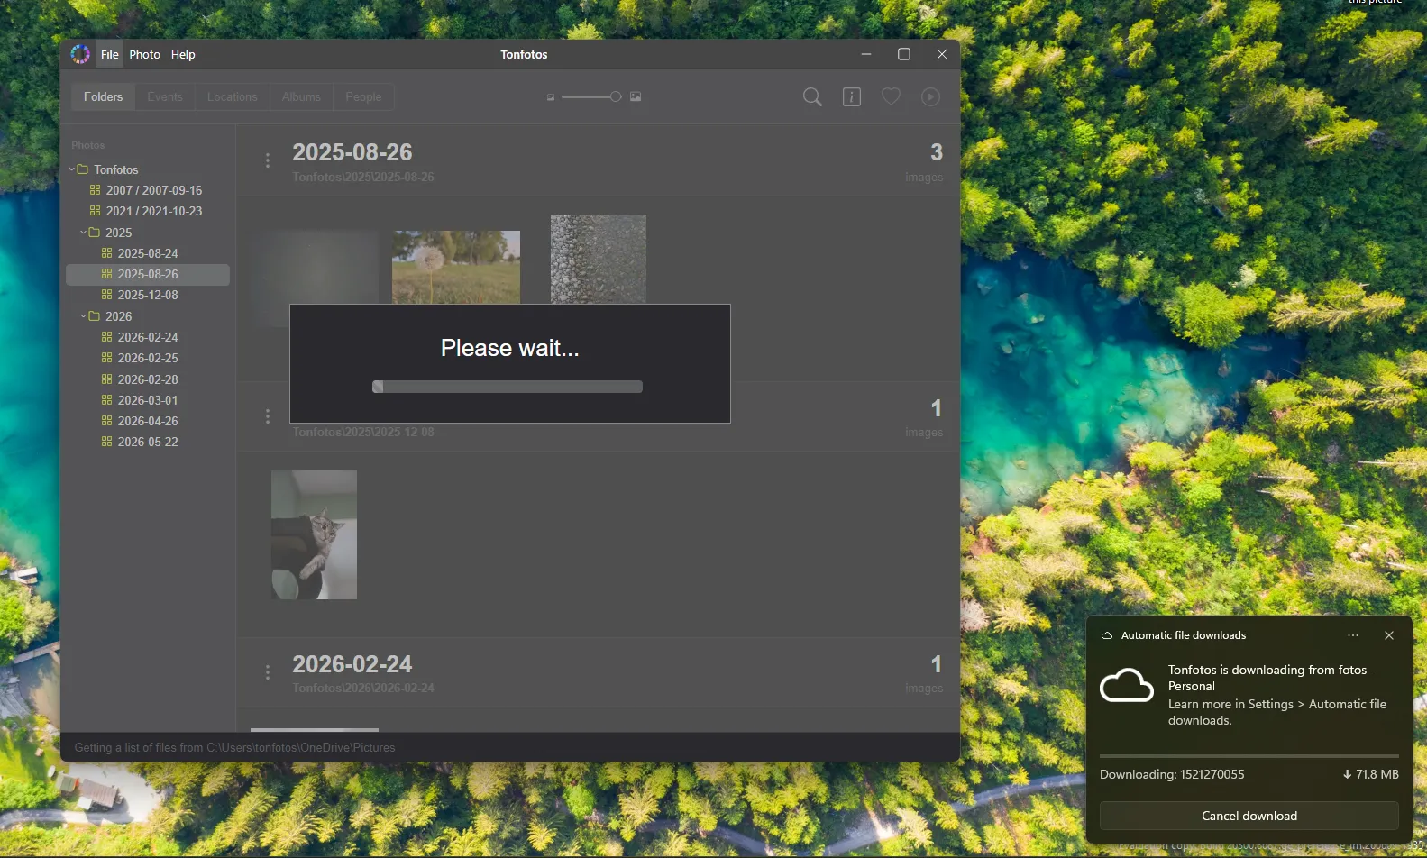Switch to the Folders tab
Viewport: 1427px width, 858px height.
103,96
